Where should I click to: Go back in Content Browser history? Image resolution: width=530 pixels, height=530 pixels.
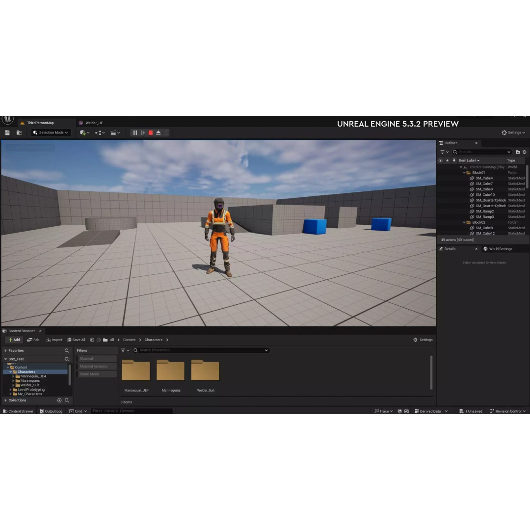point(92,340)
